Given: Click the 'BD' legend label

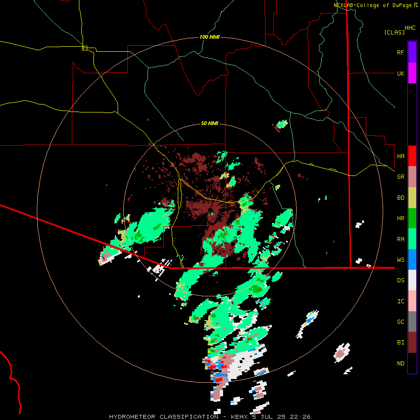Looking at the screenshot, I should 400,198.
